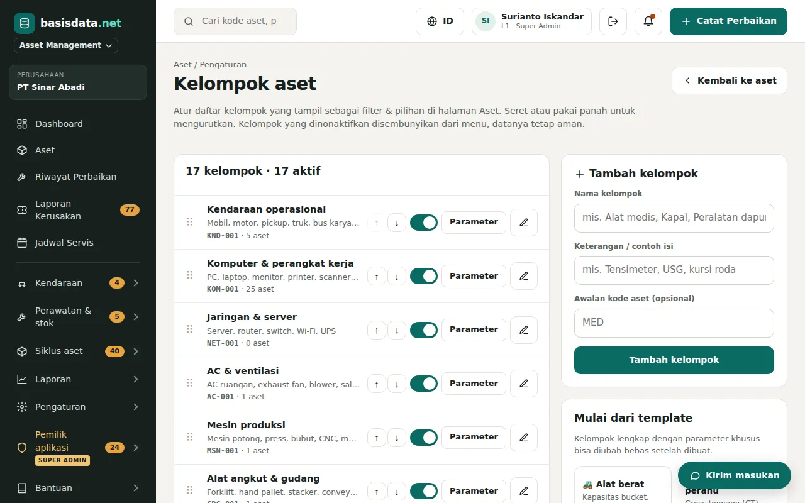This screenshot has height=503, width=805.
Task: Open Jadwal Servis in the sidebar
Action: coord(78,243)
